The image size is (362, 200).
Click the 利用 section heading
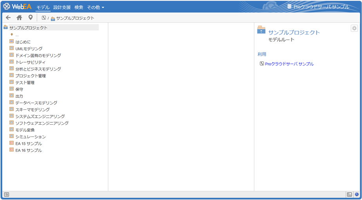(x=262, y=55)
